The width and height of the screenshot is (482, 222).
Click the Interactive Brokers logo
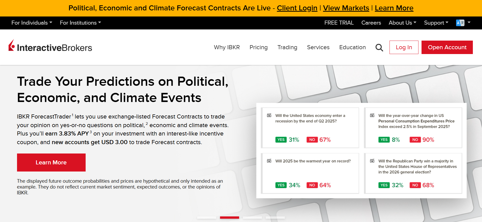tap(50, 46)
